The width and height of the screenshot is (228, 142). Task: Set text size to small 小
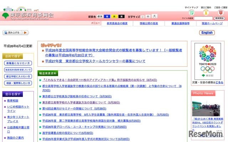coord(142,17)
